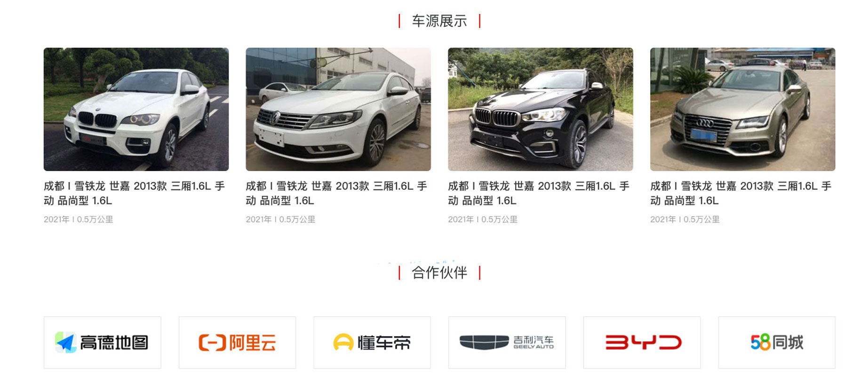Click 2021年 0.5万公里 under first listing
861x385 pixels.
tap(79, 220)
